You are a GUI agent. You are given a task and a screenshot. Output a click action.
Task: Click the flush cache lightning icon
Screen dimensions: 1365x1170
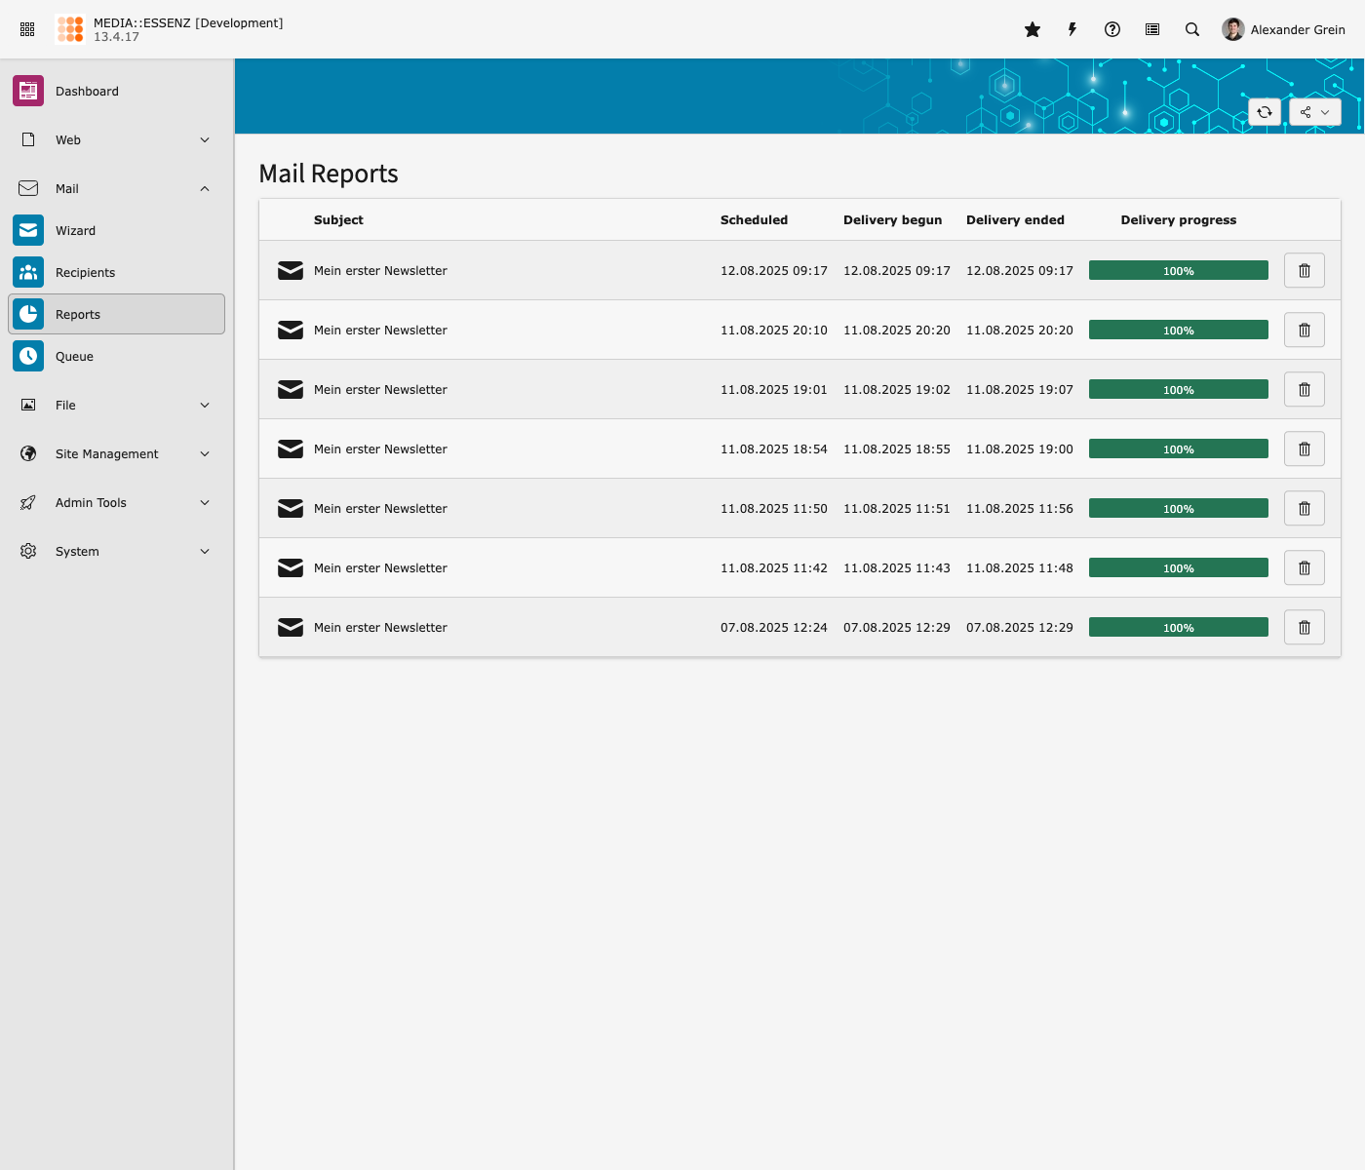point(1072,30)
